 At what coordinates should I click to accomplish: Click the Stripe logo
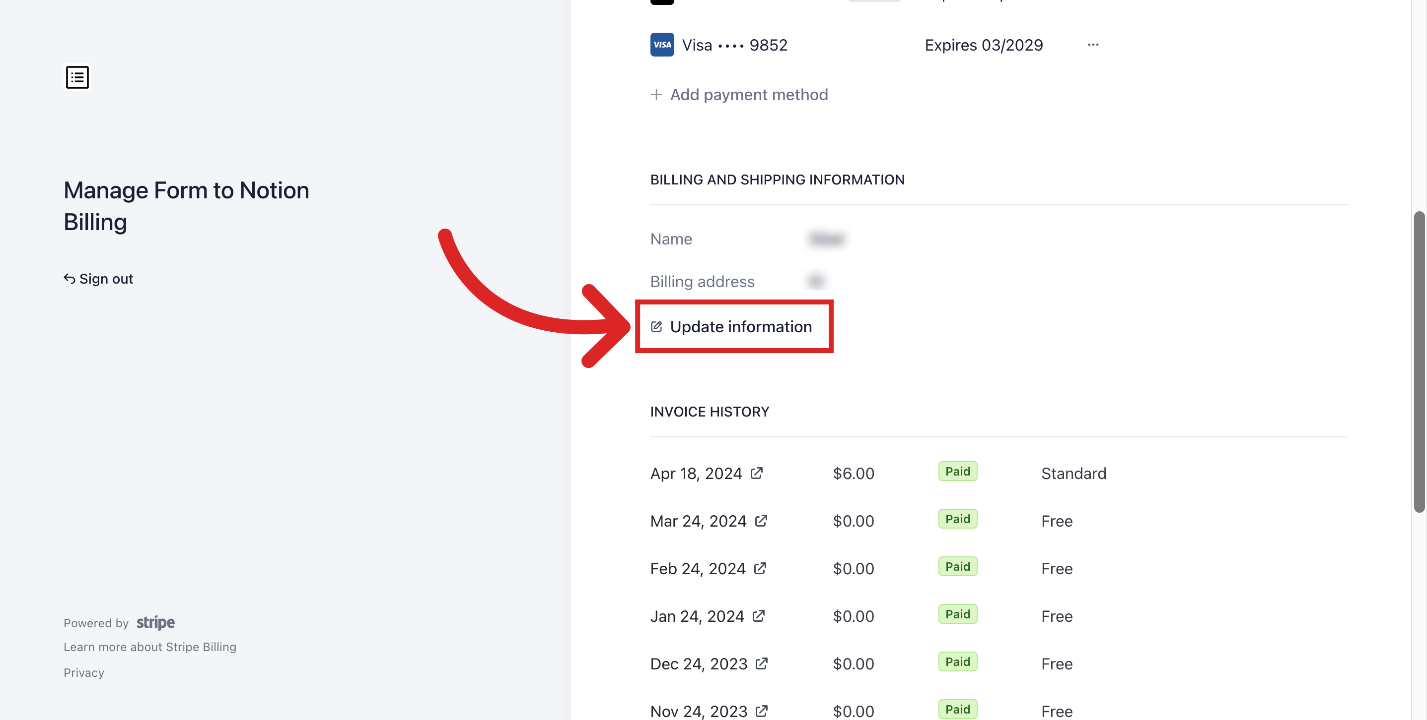click(156, 623)
